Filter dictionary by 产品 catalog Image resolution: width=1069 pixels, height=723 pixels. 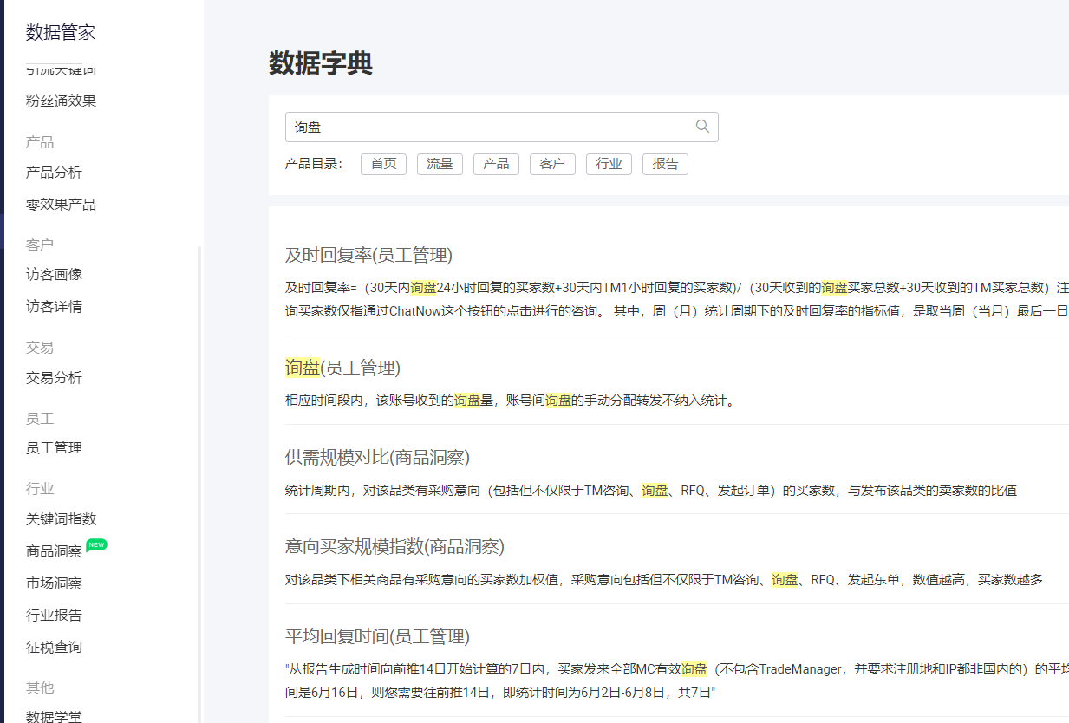[496, 164]
